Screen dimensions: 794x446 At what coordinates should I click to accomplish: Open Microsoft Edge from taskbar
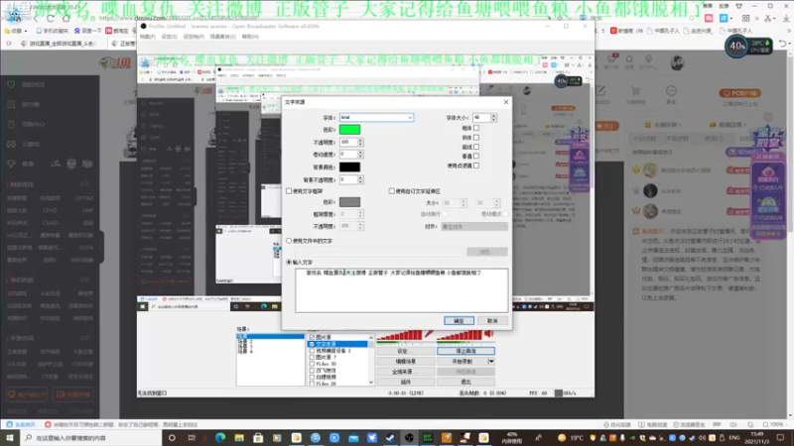pos(220,438)
